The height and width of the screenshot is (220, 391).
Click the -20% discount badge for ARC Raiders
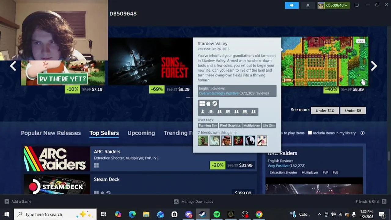(217, 165)
